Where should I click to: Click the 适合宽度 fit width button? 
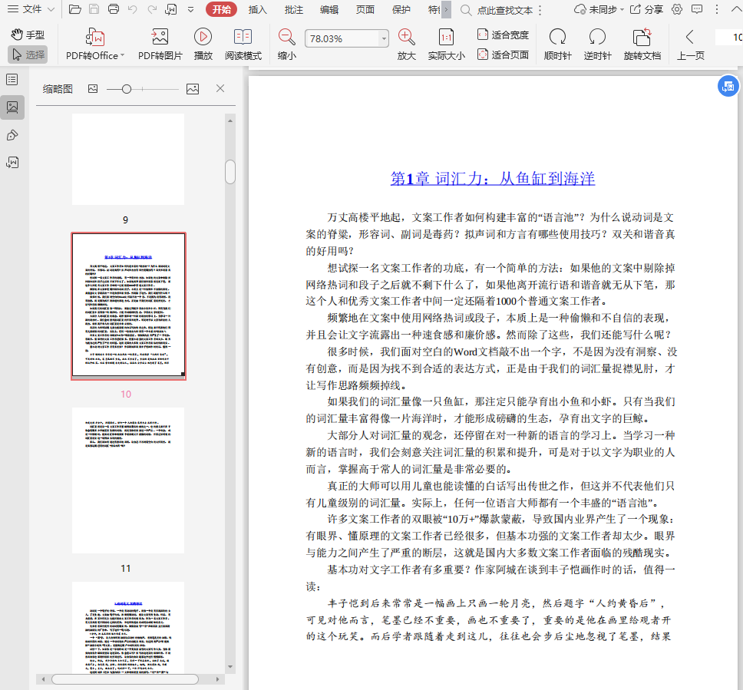(503, 35)
